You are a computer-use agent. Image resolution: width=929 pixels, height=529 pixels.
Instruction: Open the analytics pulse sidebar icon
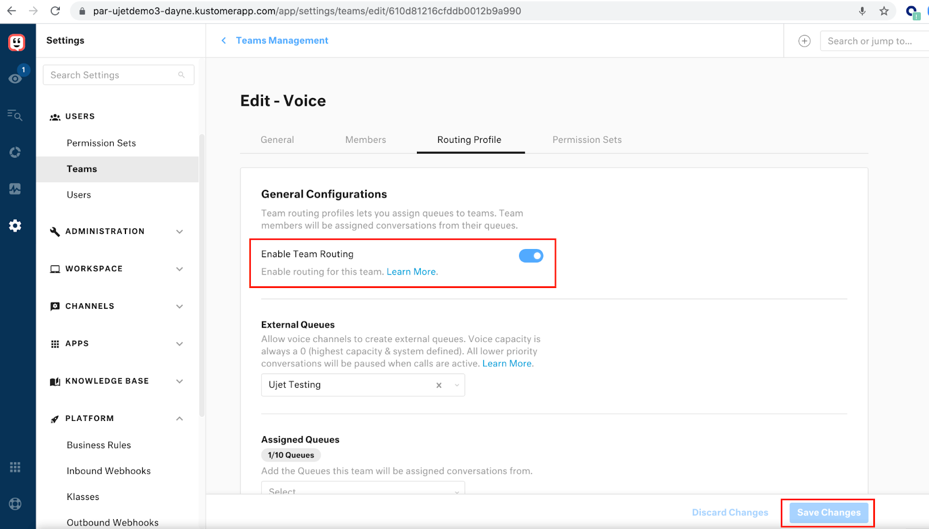click(15, 189)
